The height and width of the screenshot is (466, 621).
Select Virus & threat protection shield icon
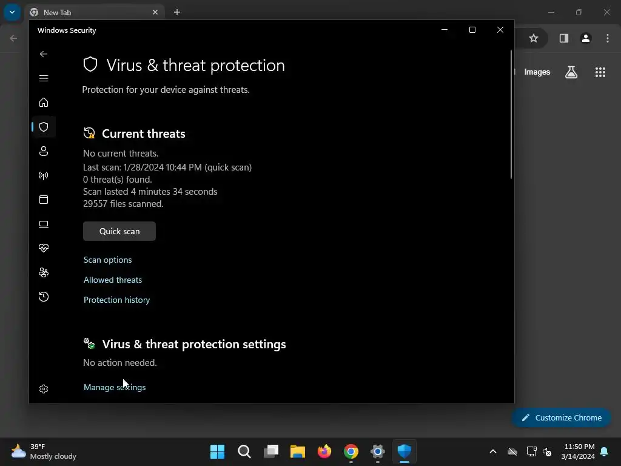pos(44,127)
